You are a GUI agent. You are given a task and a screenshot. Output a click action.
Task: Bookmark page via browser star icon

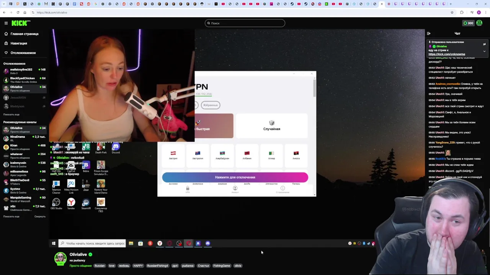click(452, 13)
